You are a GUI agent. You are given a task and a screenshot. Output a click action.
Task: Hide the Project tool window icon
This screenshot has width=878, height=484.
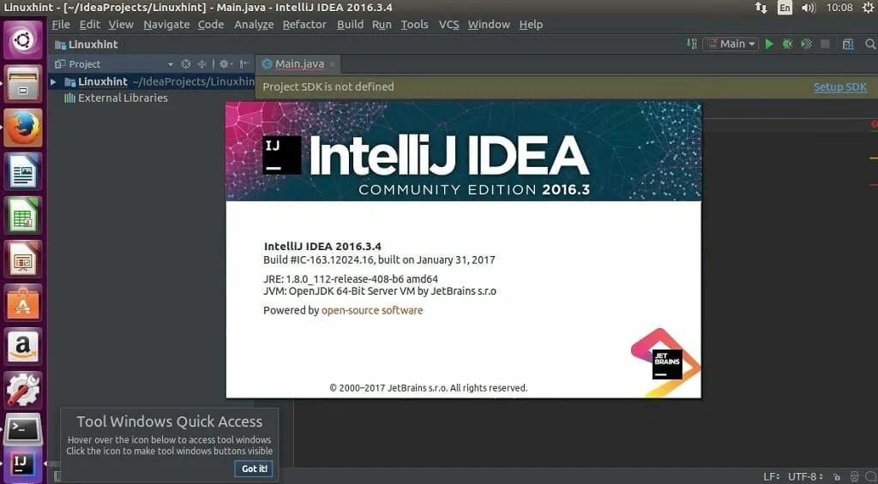coord(244,63)
